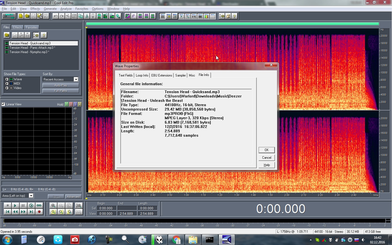Click OK in Wave Properties dialog

coord(267,150)
